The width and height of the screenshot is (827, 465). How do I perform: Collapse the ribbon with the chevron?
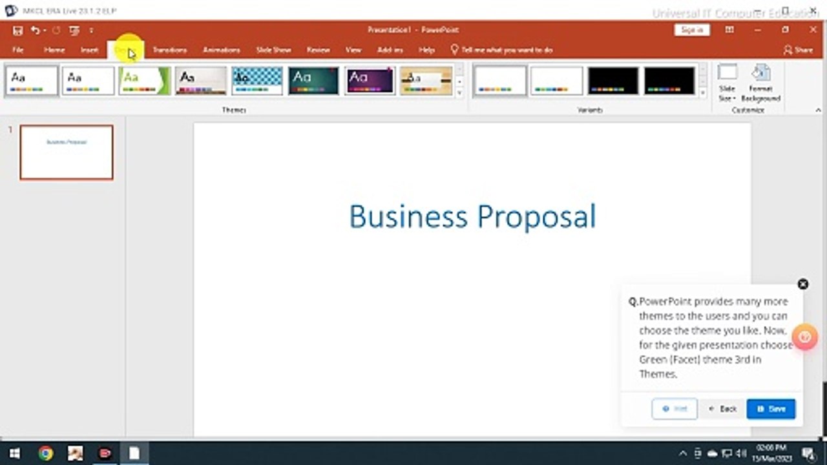point(817,110)
